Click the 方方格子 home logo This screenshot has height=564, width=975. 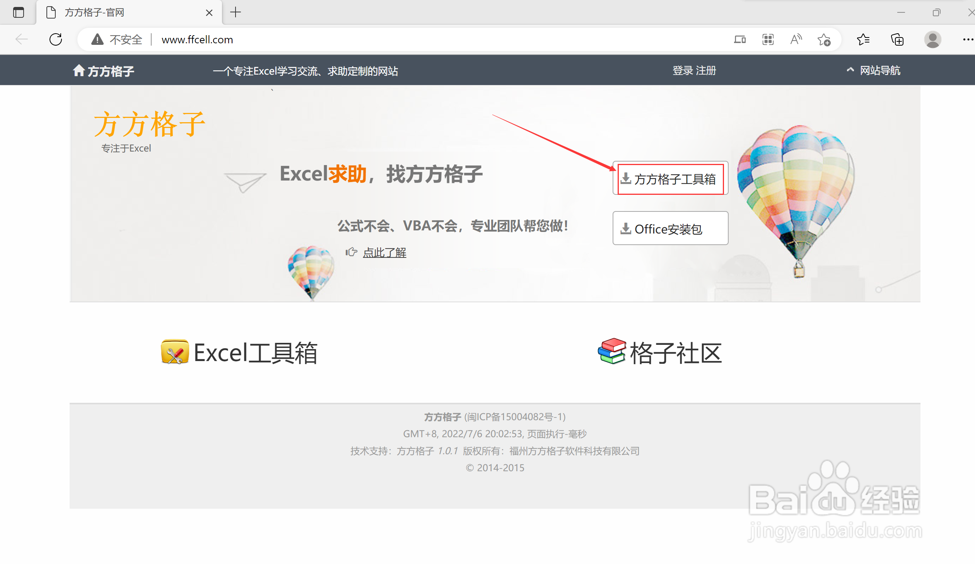104,71
